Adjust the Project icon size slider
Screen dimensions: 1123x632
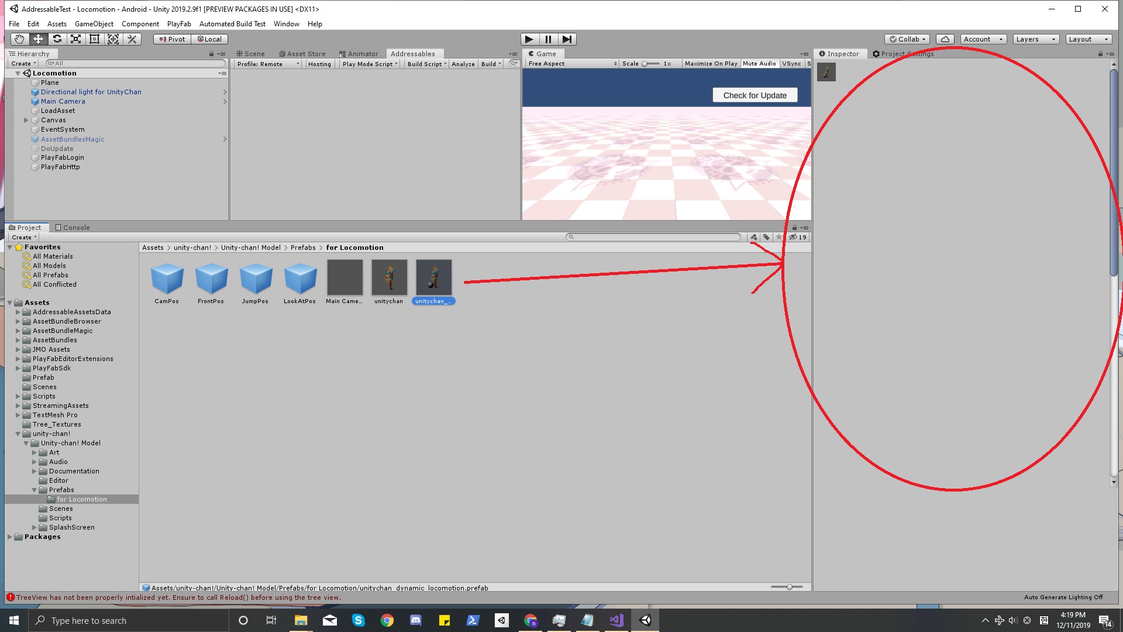[x=787, y=587]
